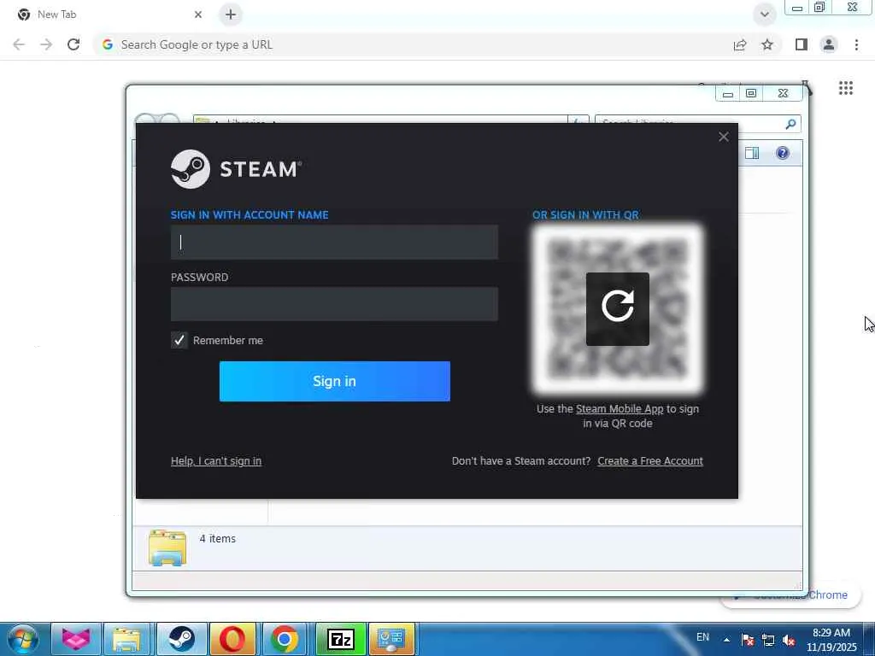Click the EN language indicator

tap(702, 637)
